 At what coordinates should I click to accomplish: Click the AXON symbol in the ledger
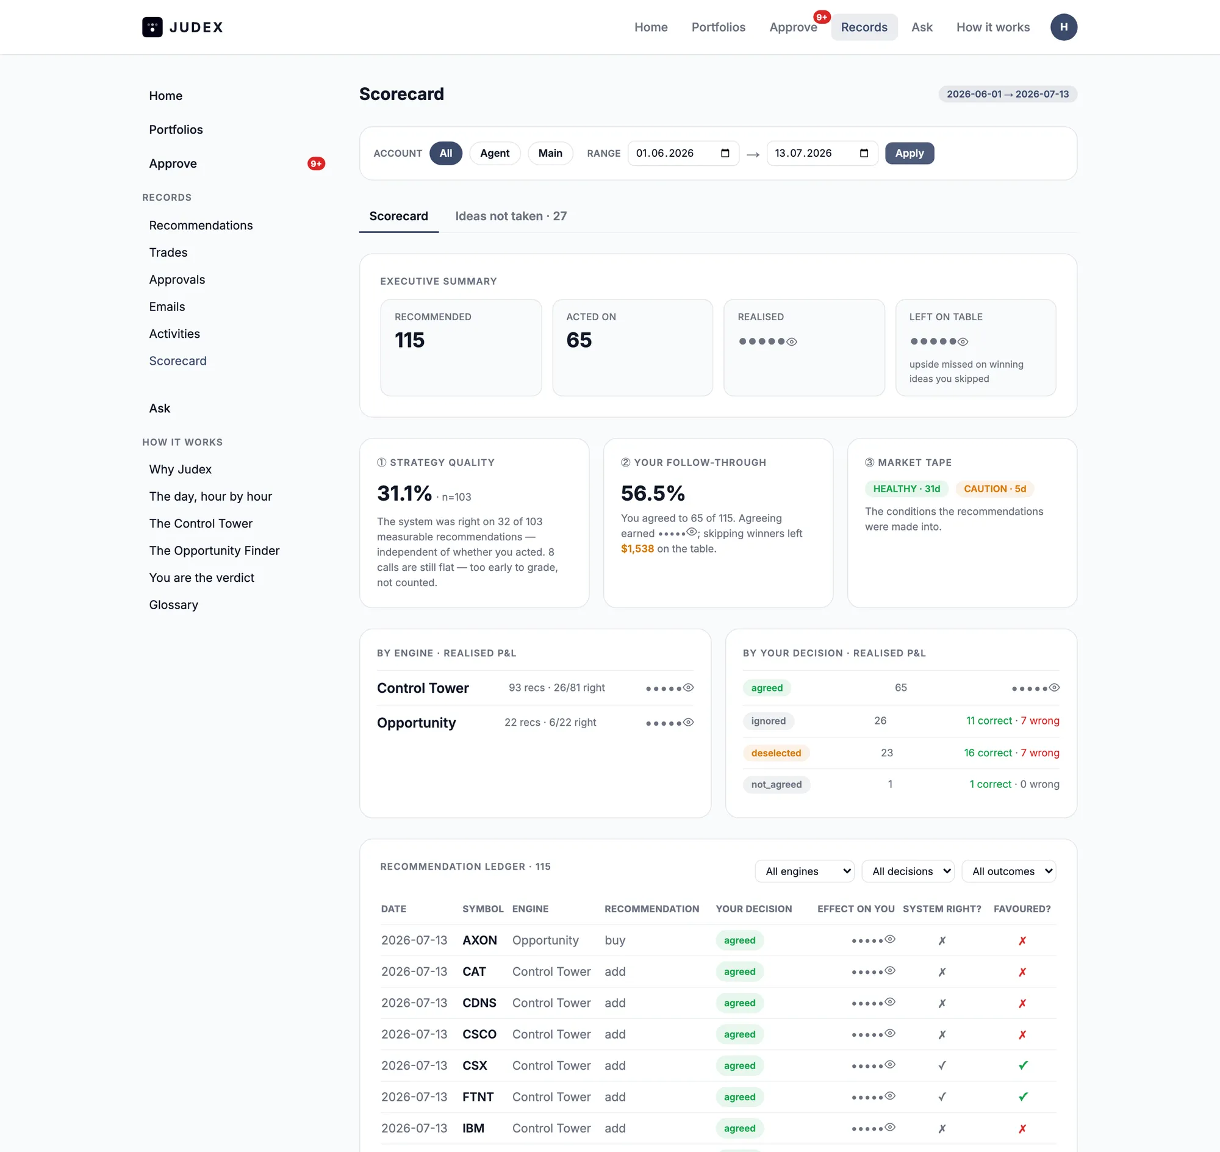479,940
